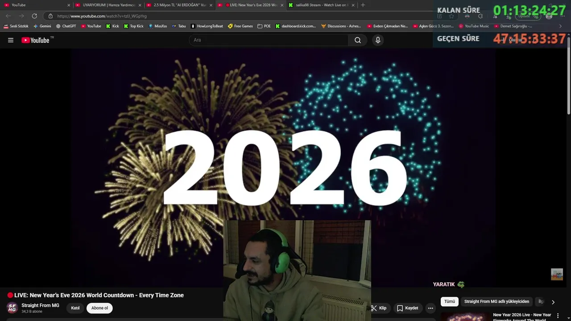
Task: Open 'Top Kick' bookmark
Action: [x=134, y=26]
